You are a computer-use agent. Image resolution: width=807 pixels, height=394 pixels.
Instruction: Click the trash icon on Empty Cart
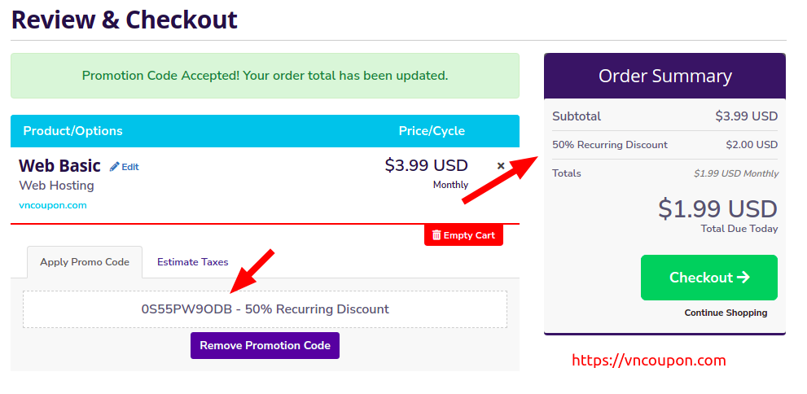(x=436, y=235)
